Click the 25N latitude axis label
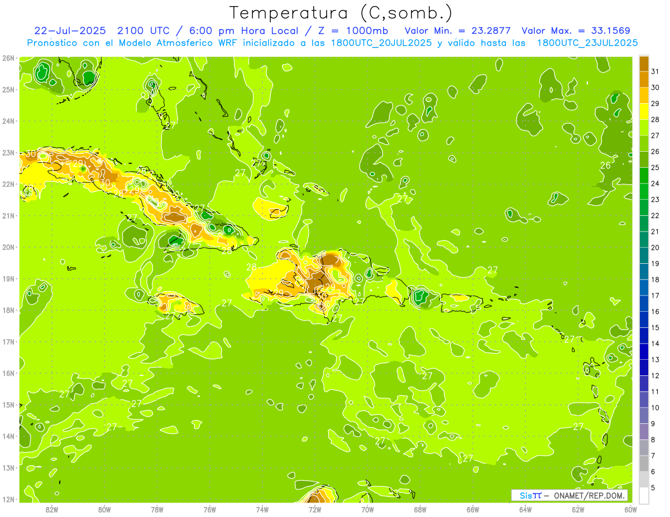This screenshot has height=517, width=670. point(8,89)
